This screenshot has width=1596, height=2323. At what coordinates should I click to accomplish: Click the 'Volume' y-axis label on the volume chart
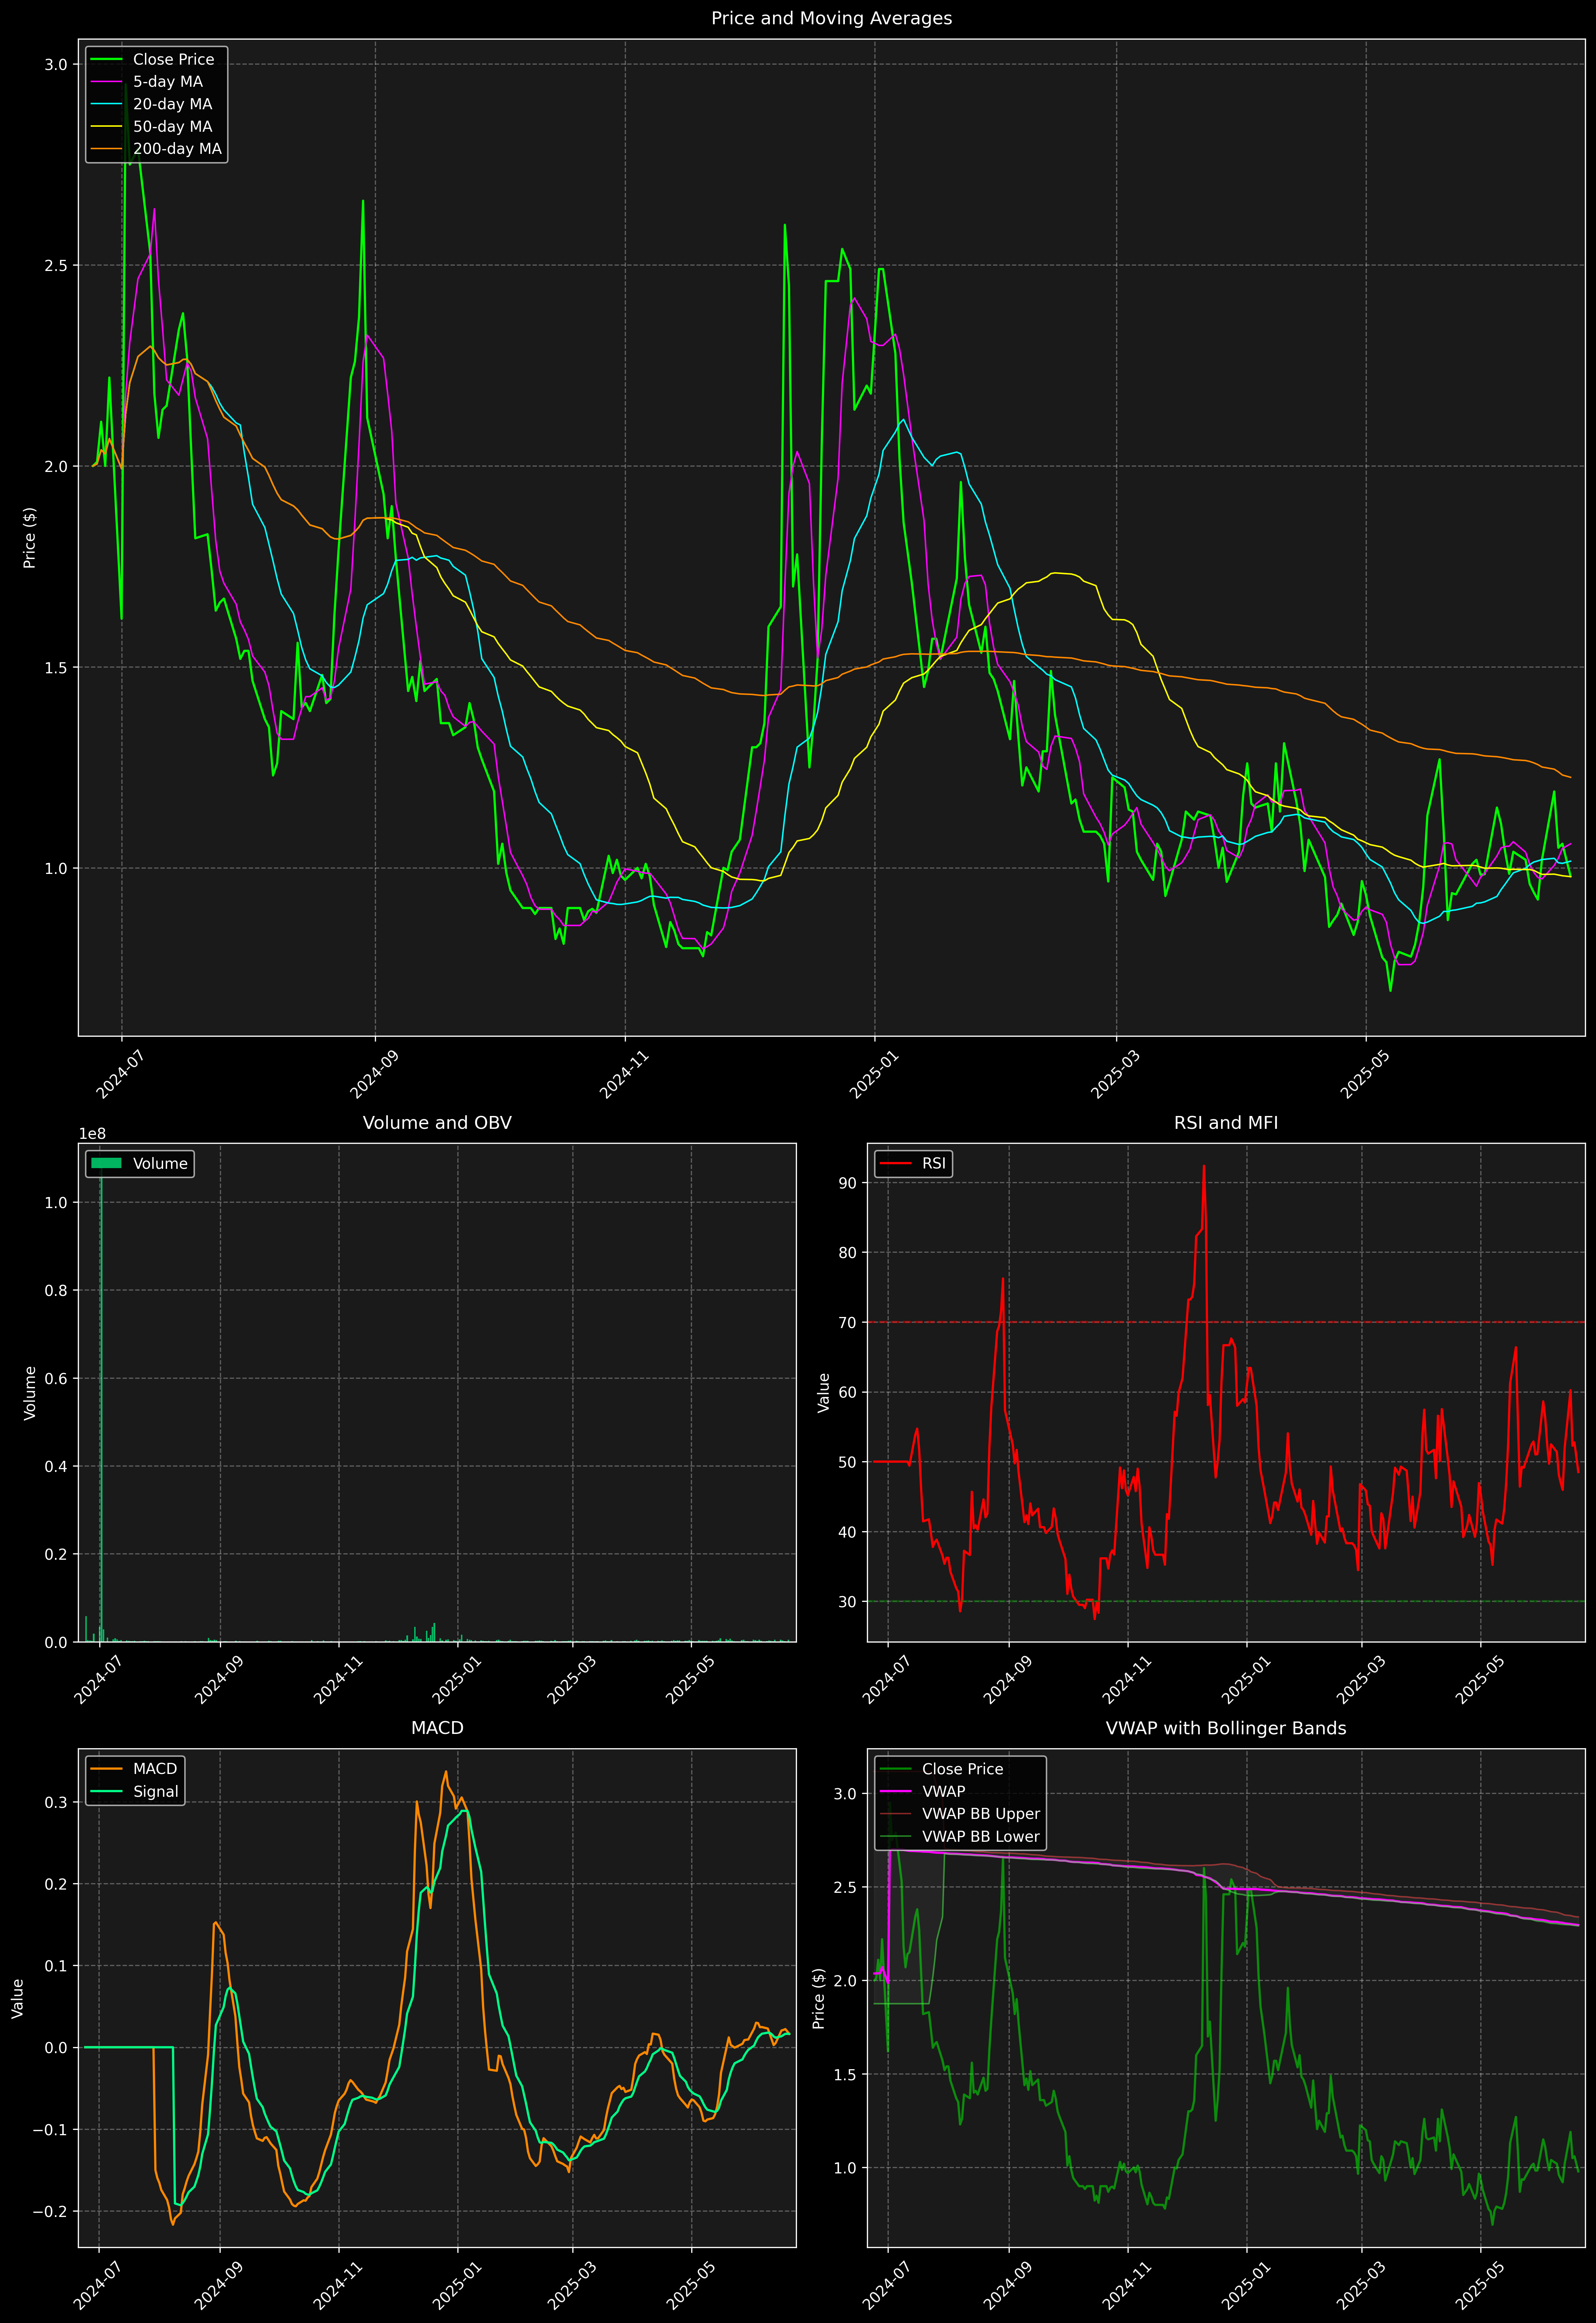[x=30, y=1392]
